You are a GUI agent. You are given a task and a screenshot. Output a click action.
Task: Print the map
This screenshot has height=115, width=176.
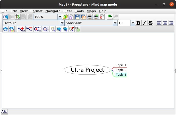point(90,17)
